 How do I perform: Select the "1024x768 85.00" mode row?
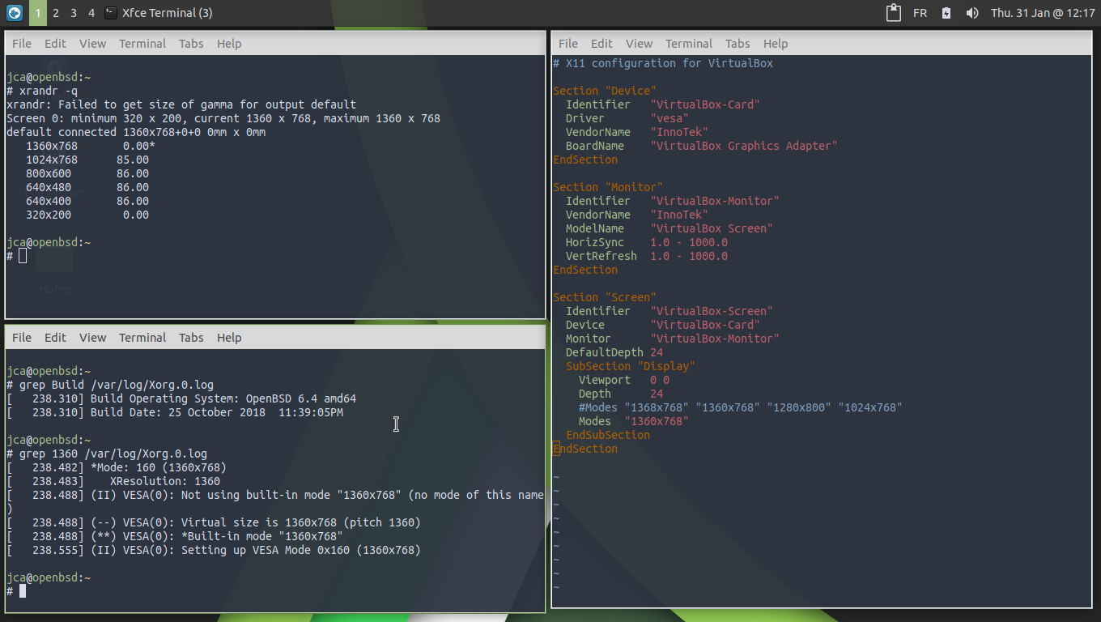point(87,160)
